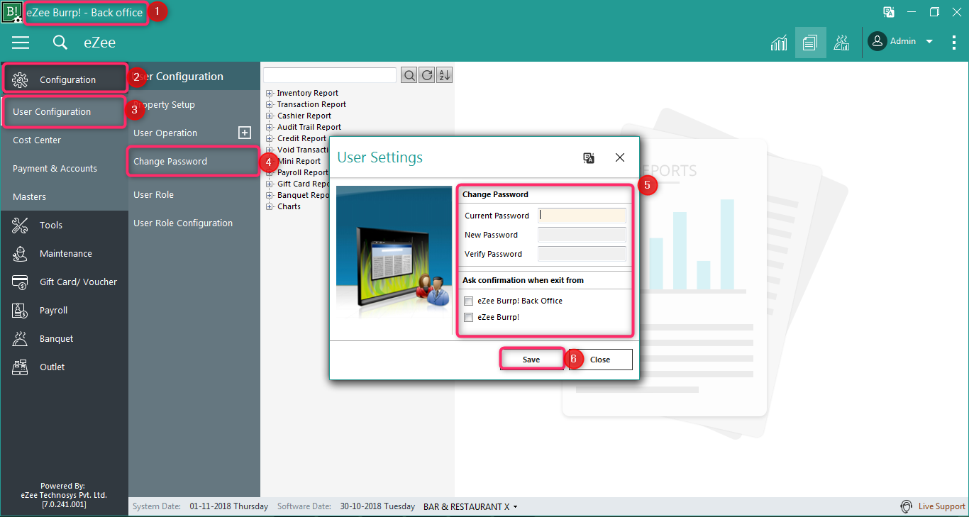
Task: Open User Operation submenu item
Action: (165, 133)
